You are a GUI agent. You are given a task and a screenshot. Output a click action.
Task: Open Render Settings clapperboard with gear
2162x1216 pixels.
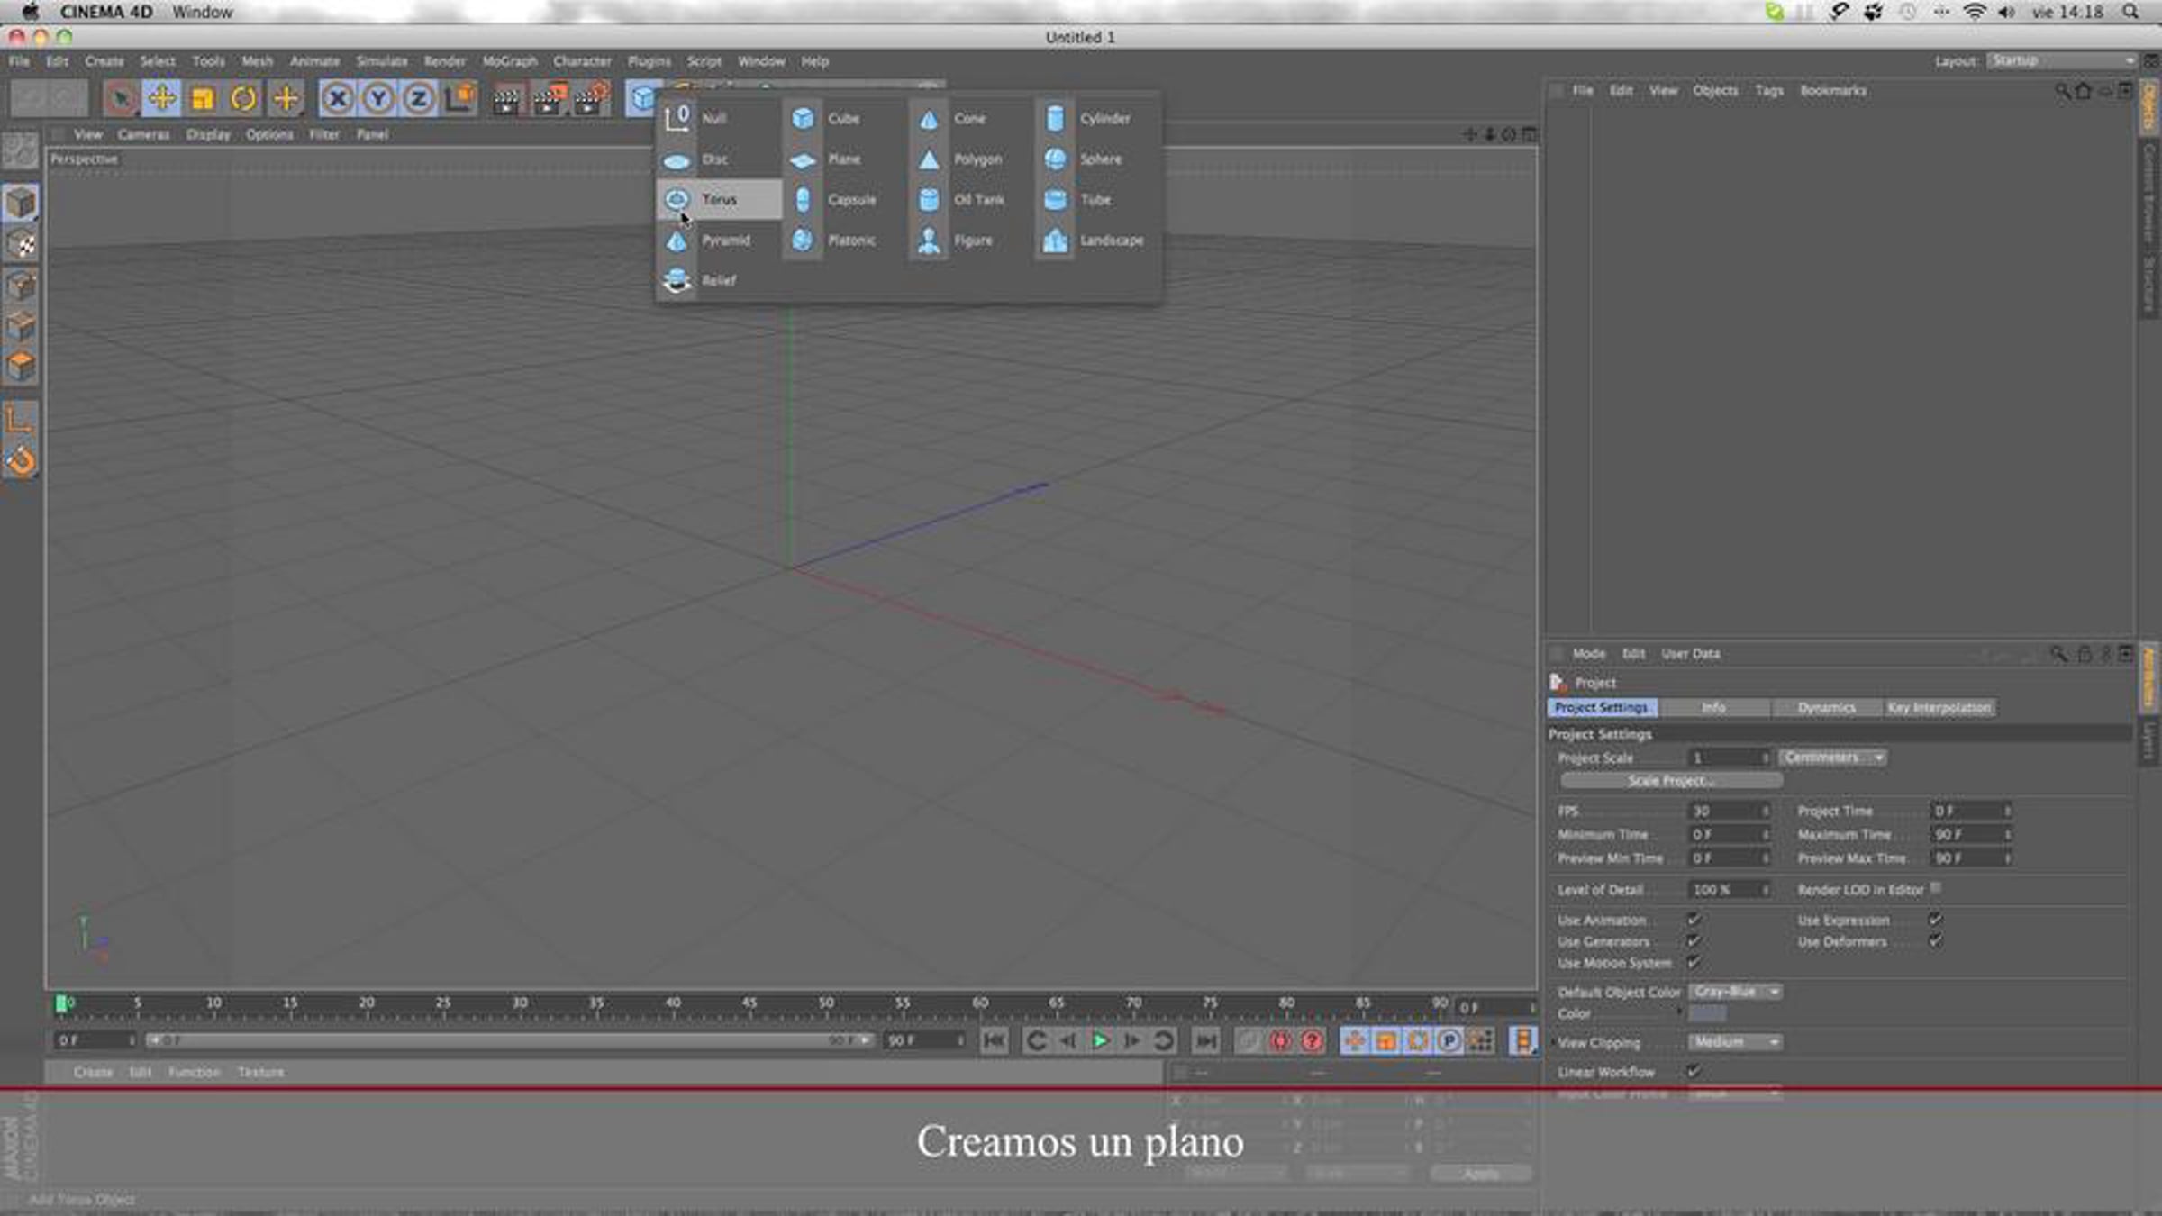click(590, 98)
